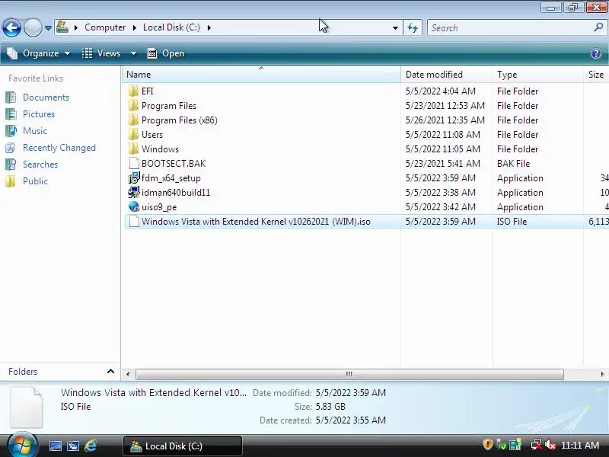Click the Documents icon in Favorite Links
The height and width of the screenshot is (457, 609).
11,97
